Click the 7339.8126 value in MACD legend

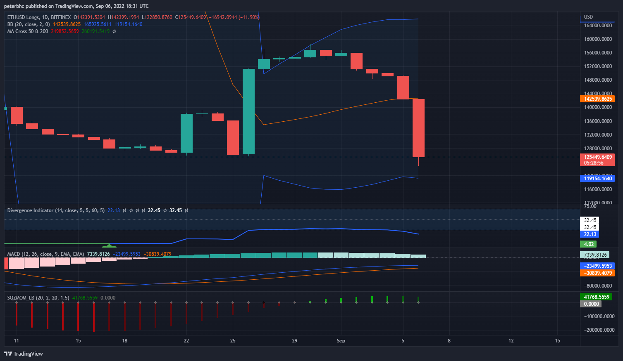(98, 254)
